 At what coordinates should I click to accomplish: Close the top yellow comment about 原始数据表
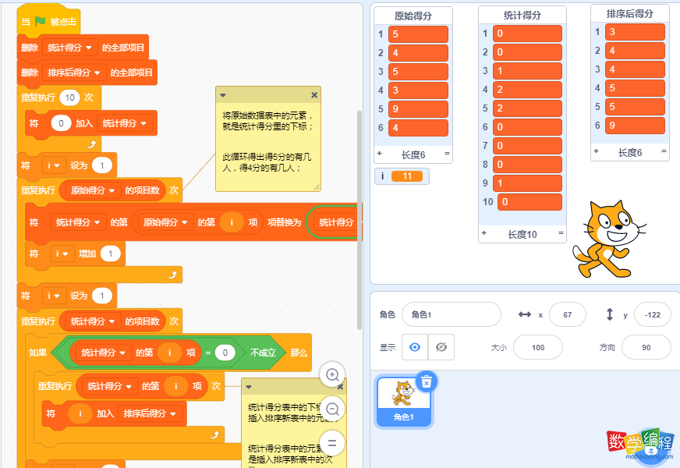[314, 95]
